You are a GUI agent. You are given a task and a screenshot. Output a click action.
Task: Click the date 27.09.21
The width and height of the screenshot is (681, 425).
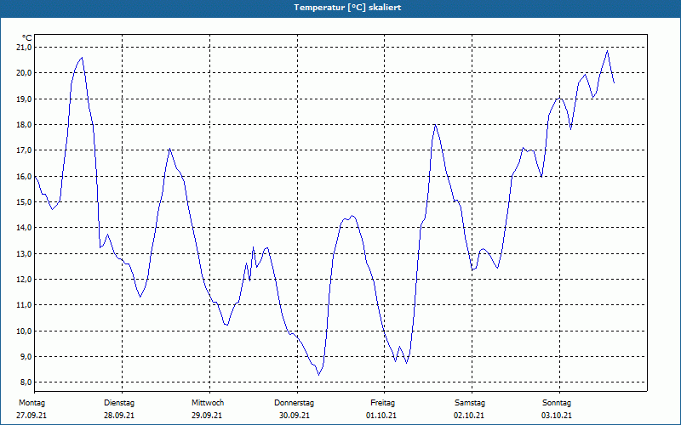31,416
